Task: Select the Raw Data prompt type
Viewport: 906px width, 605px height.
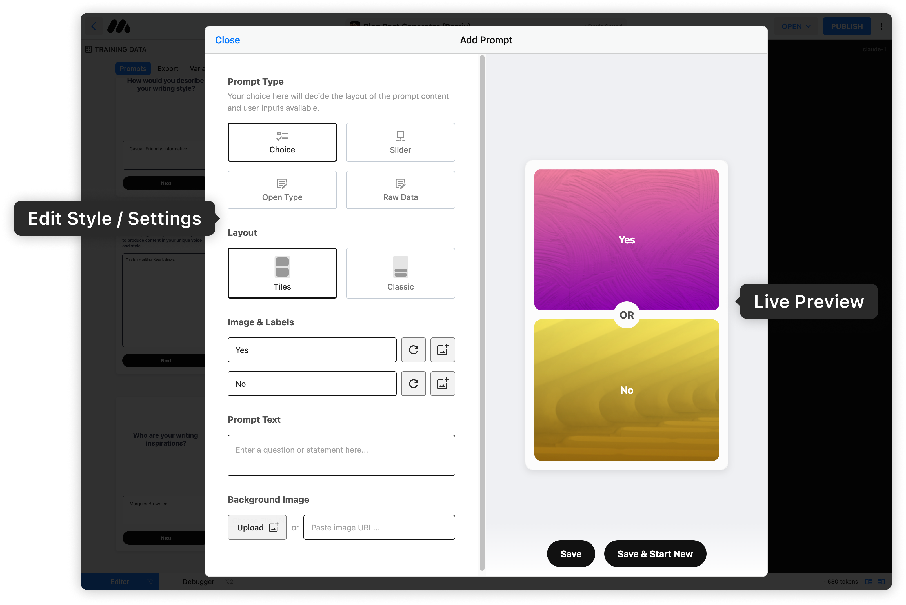Action: click(400, 190)
